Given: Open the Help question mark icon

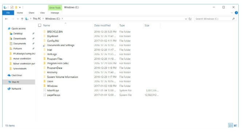Looking at the screenshot, I should [x=236, y=13].
